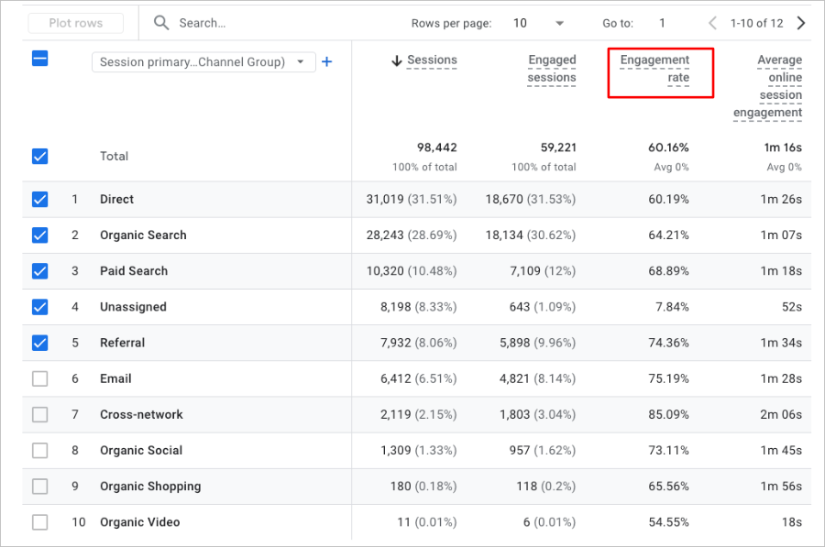Check the Email row checkbox
Screen dimensions: 825x547
39,378
